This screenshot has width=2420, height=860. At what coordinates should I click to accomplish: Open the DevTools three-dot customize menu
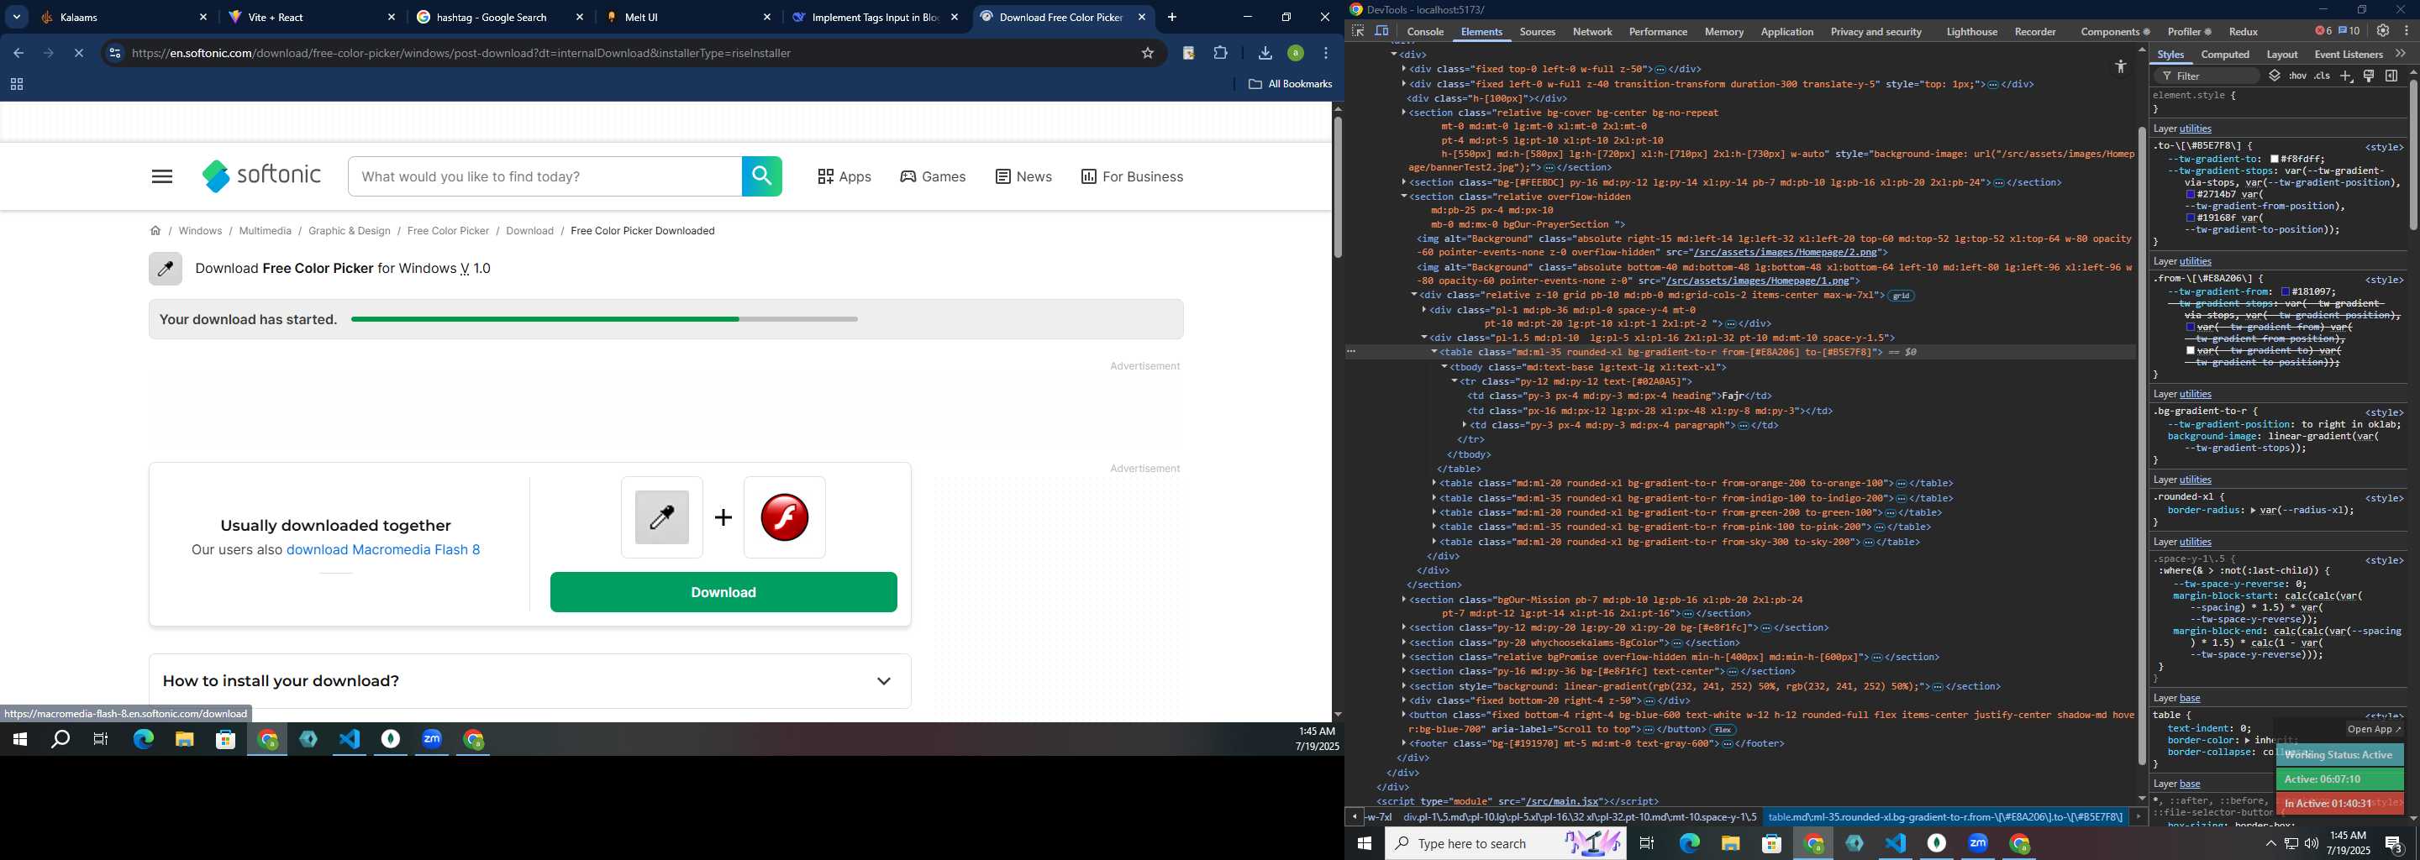tap(2407, 31)
